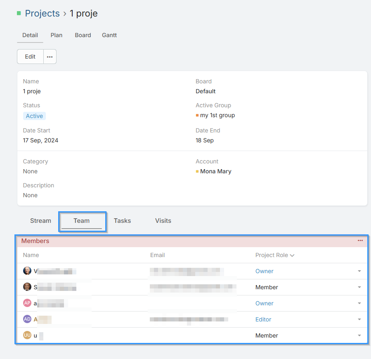Click the AP avatar in Members
This screenshot has width=371, height=359.
[27, 303]
